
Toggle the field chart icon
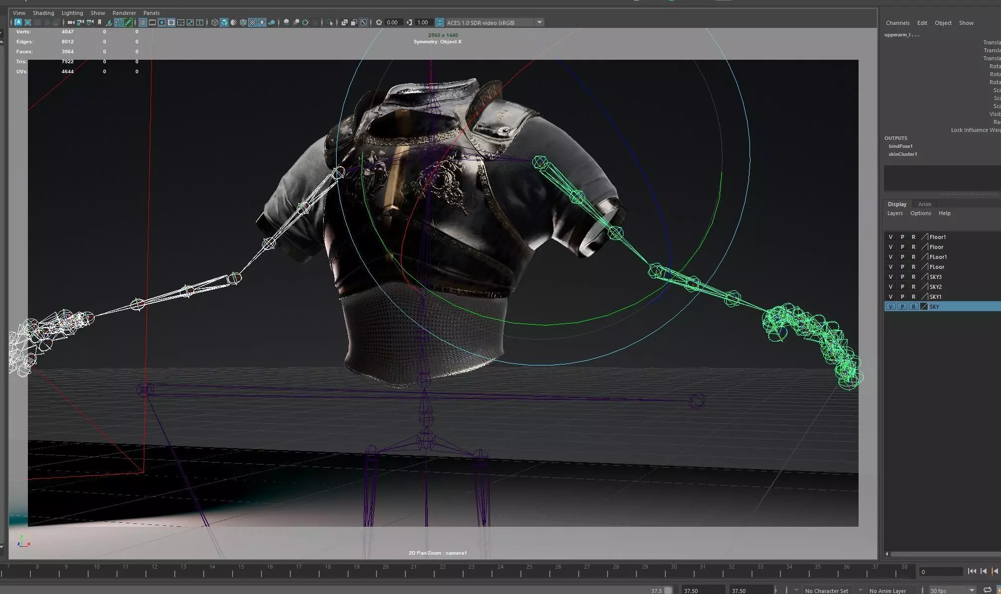(180, 22)
